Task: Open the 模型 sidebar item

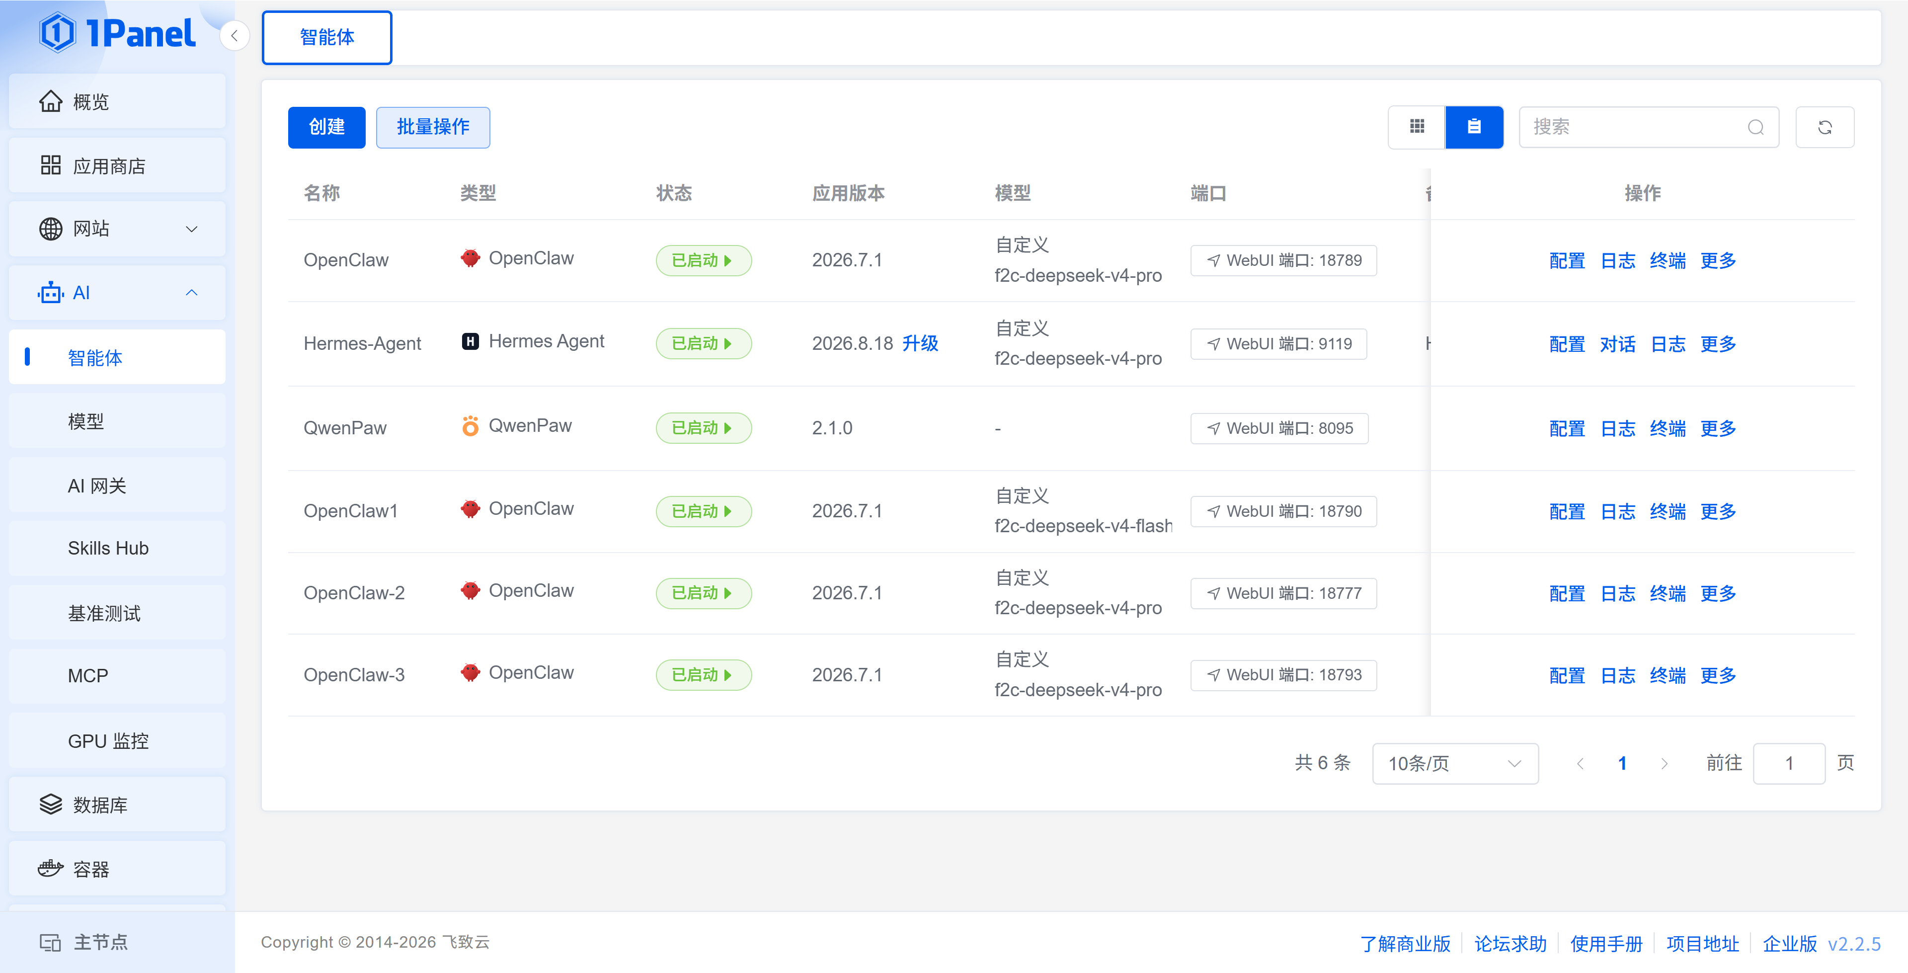Action: 117,422
